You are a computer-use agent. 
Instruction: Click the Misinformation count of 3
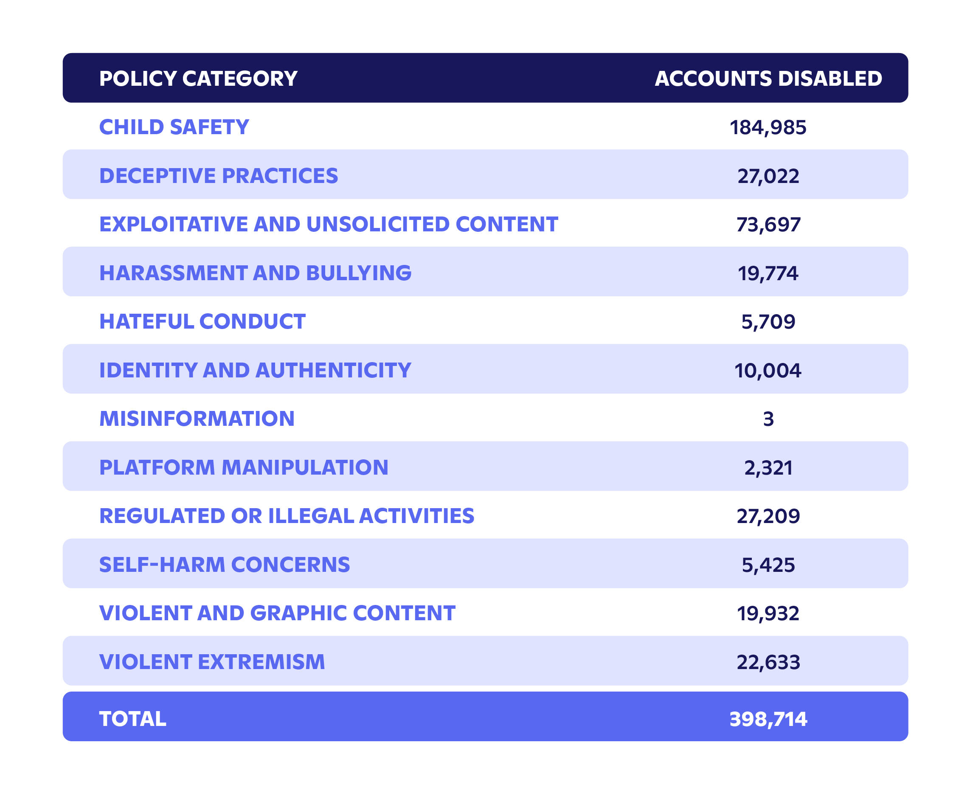tap(768, 419)
